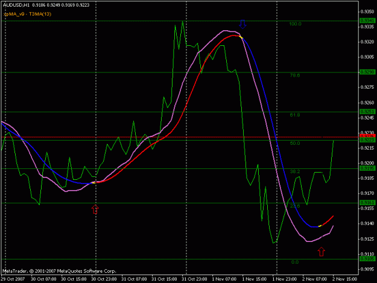
Task: Click the 1 Nov 07:00 time label
Action: pos(224,279)
